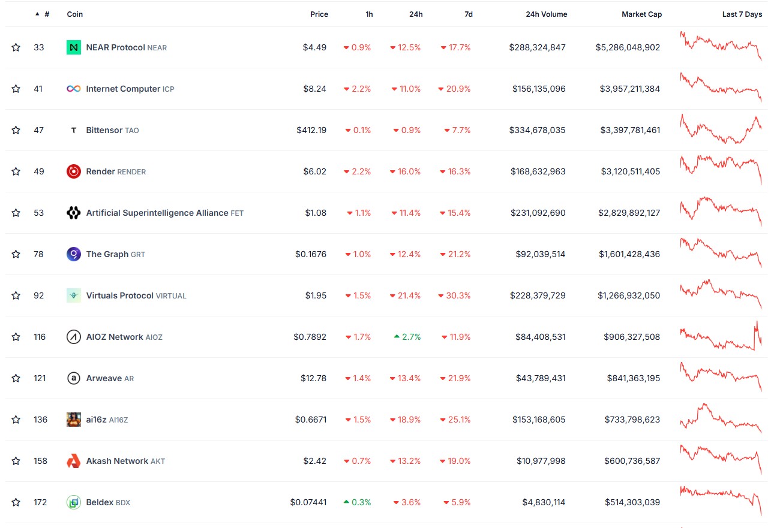Click The Graph market cap $1,601,428,436

pos(629,254)
